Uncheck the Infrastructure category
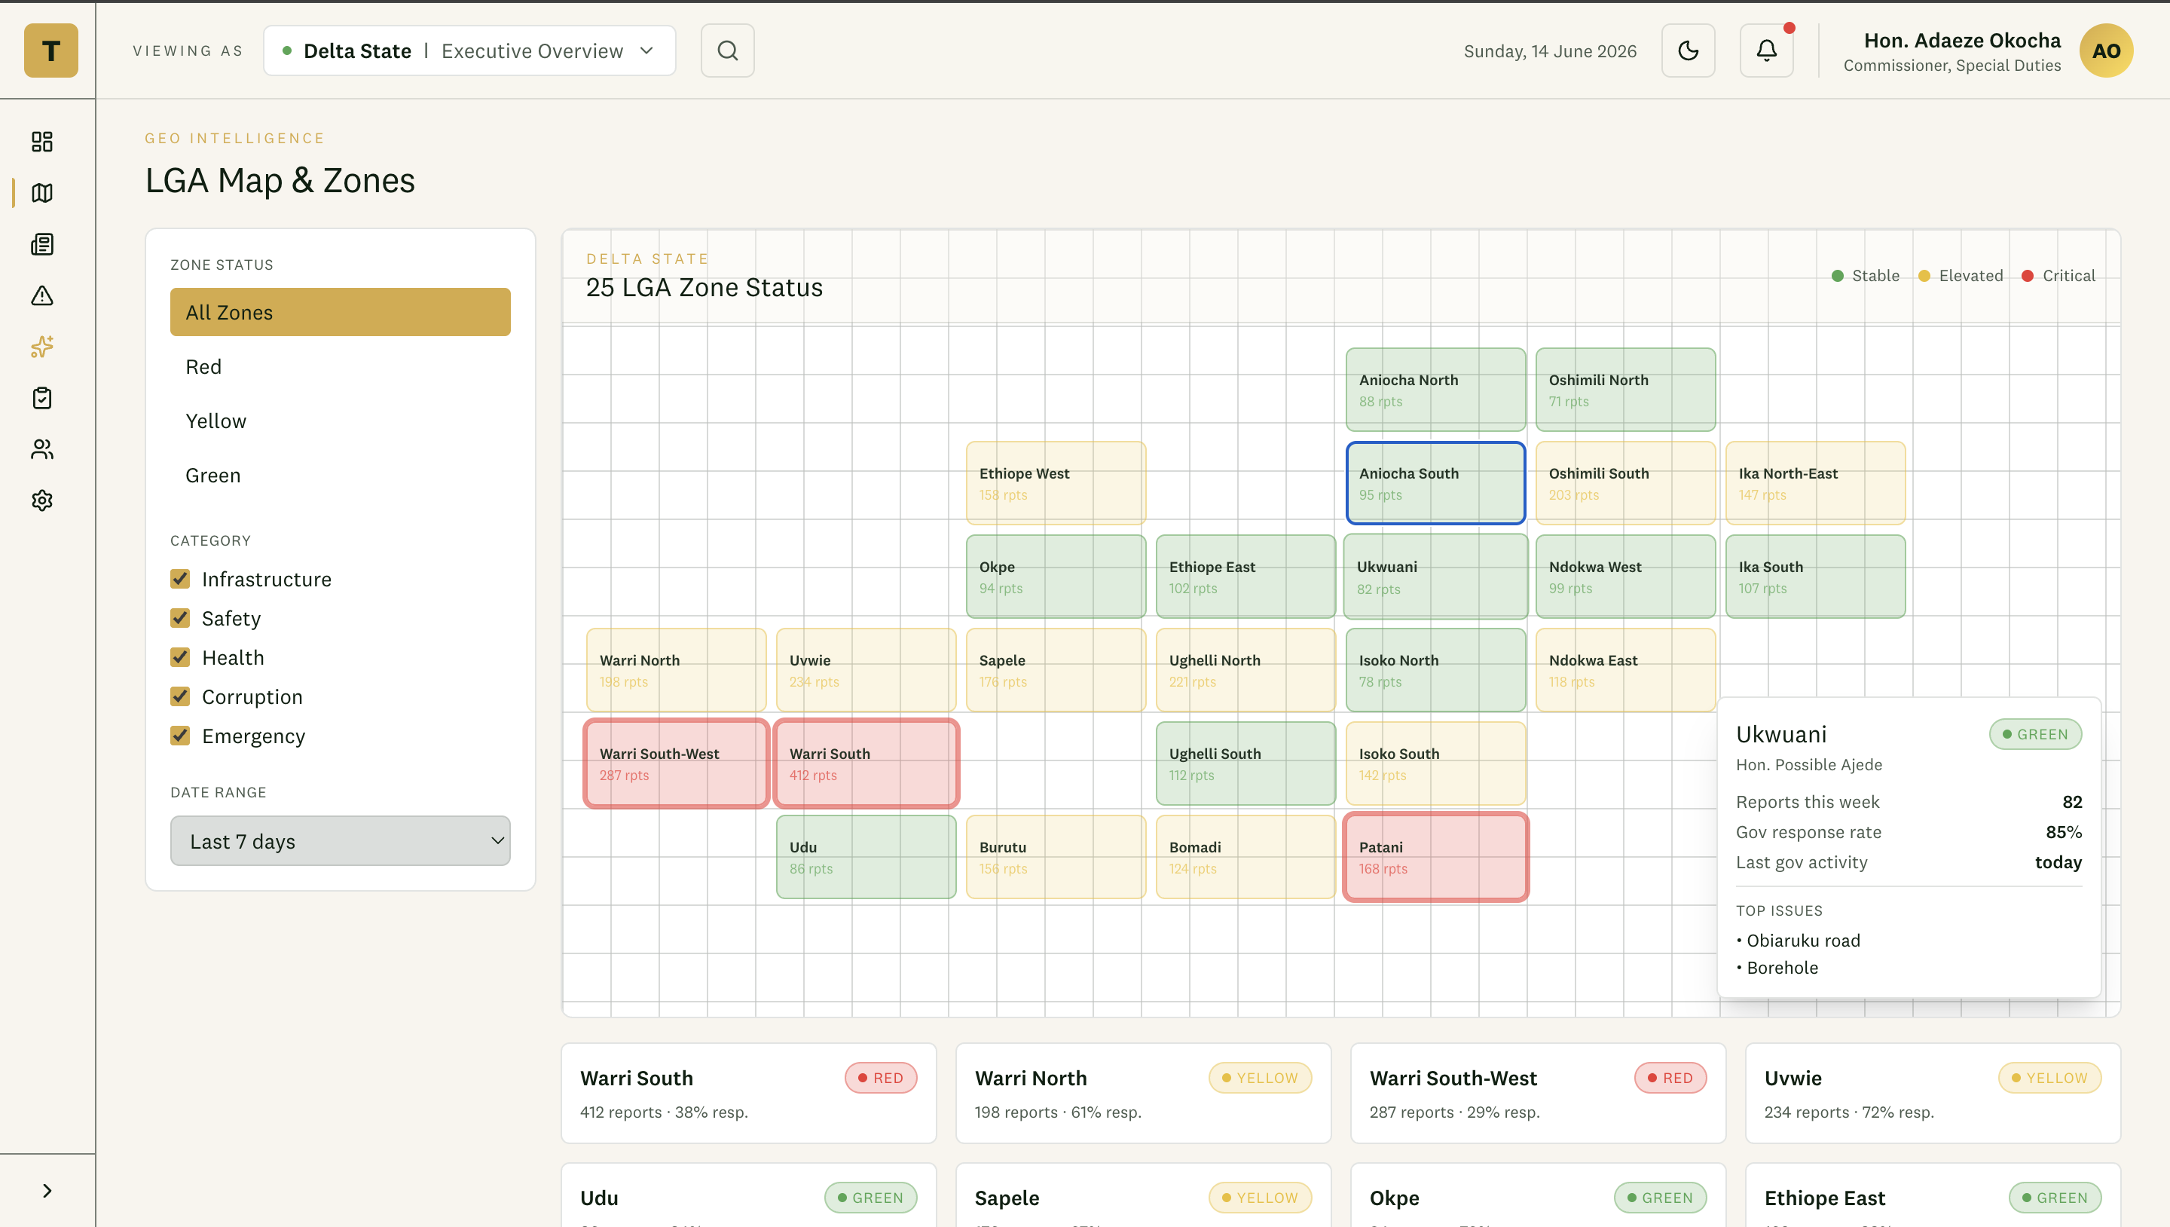The height and width of the screenshot is (1227, 2170). (x=179, y=579)
